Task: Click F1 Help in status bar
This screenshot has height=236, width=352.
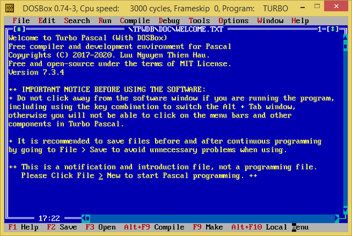Action: click(x=23, y=227)
